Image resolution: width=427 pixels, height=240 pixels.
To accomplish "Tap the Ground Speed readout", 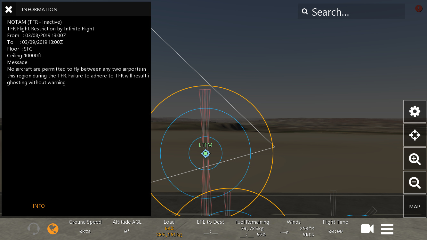I will click(85, 227).
